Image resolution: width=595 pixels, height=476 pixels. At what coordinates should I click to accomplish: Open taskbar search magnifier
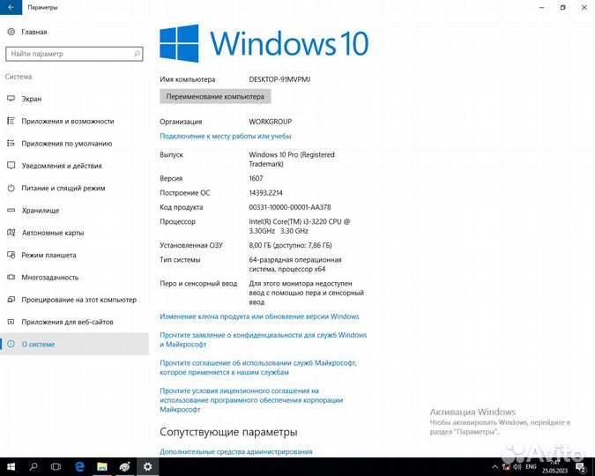coord(33,466)
